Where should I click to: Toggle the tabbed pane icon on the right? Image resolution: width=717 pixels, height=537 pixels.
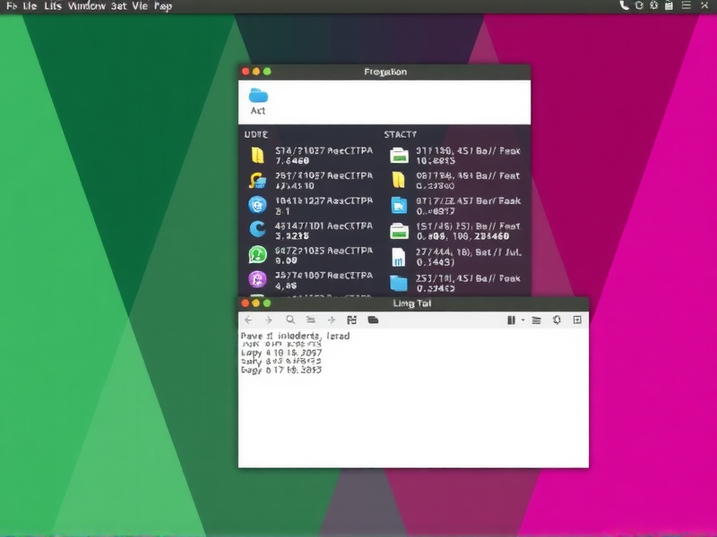(576, 320)
